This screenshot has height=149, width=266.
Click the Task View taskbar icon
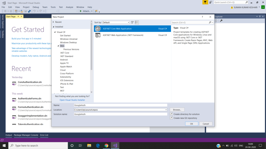click(x=81, y=145)
